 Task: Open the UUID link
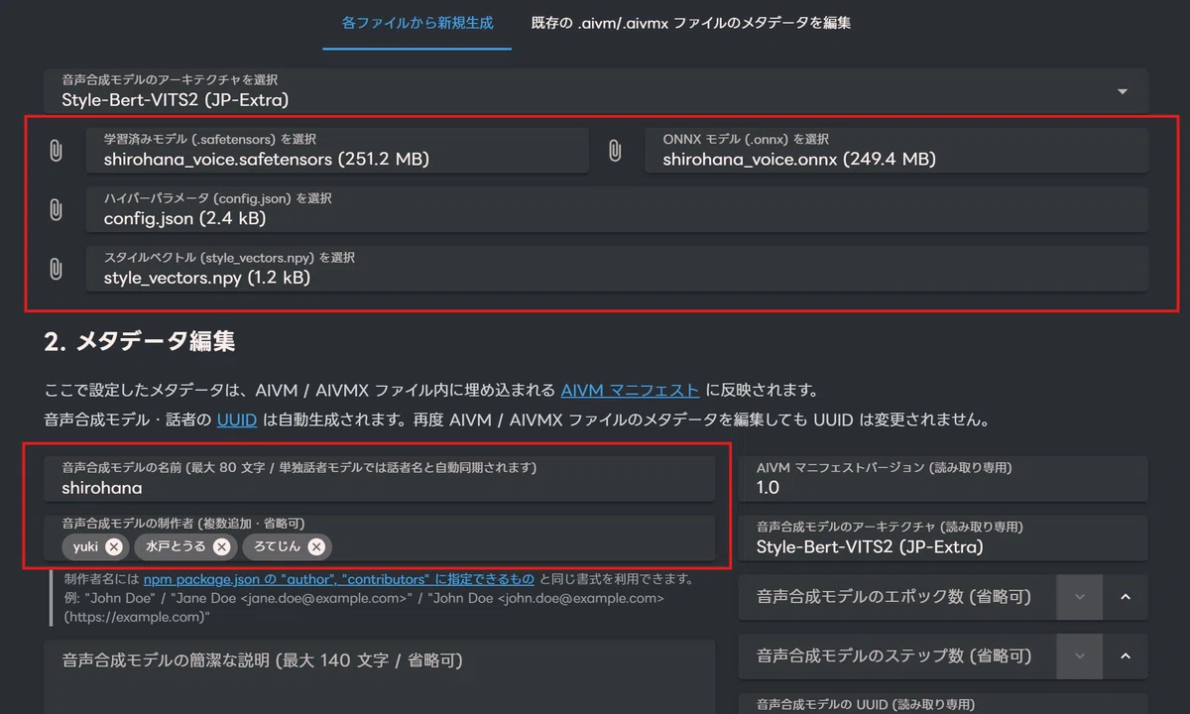237,419
